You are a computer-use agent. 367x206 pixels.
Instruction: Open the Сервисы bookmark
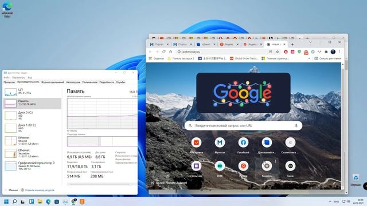pyautogui.click(x=157, y=58)
